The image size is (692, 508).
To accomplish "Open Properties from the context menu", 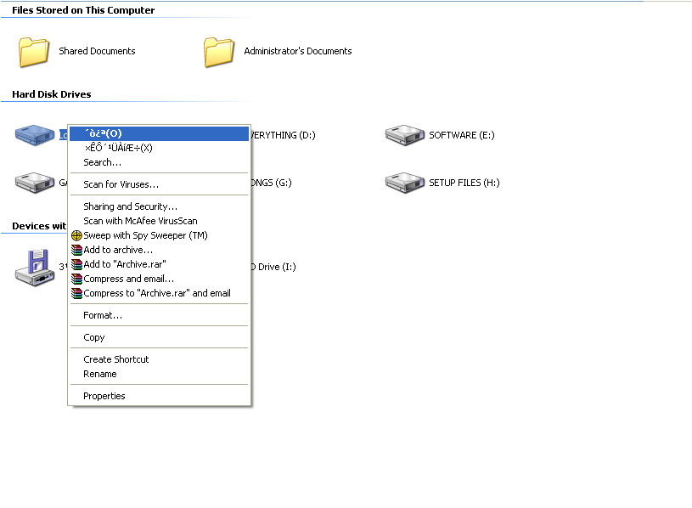I will pyautogui.click(x=104, y=396).
